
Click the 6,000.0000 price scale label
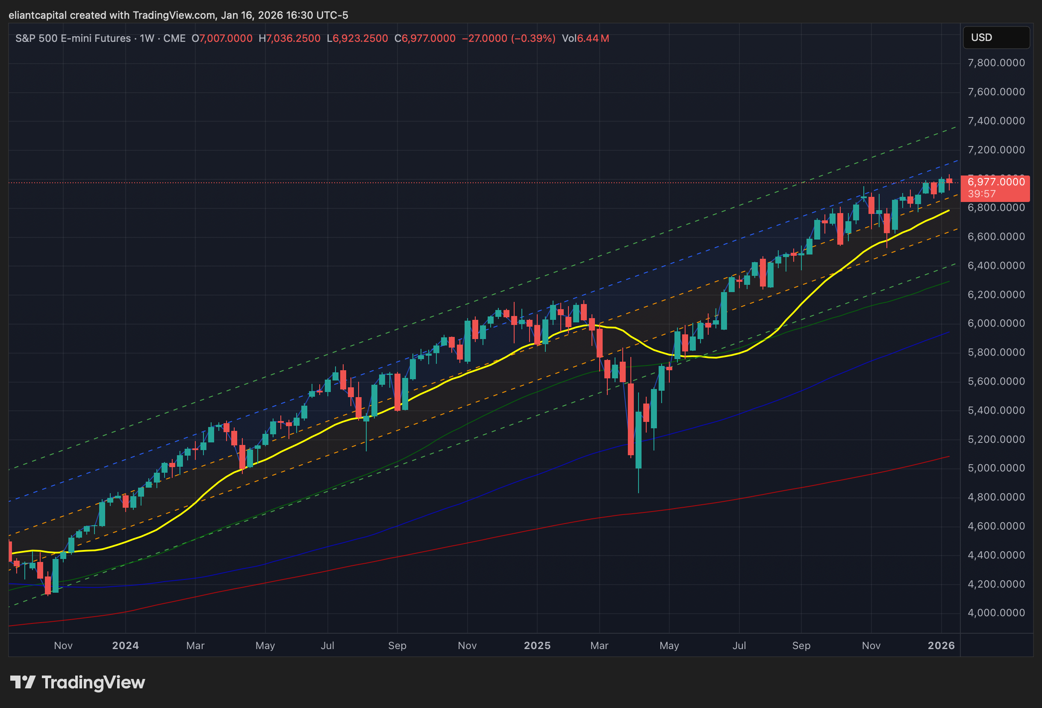pyautogui.click(x=996, y=324)
